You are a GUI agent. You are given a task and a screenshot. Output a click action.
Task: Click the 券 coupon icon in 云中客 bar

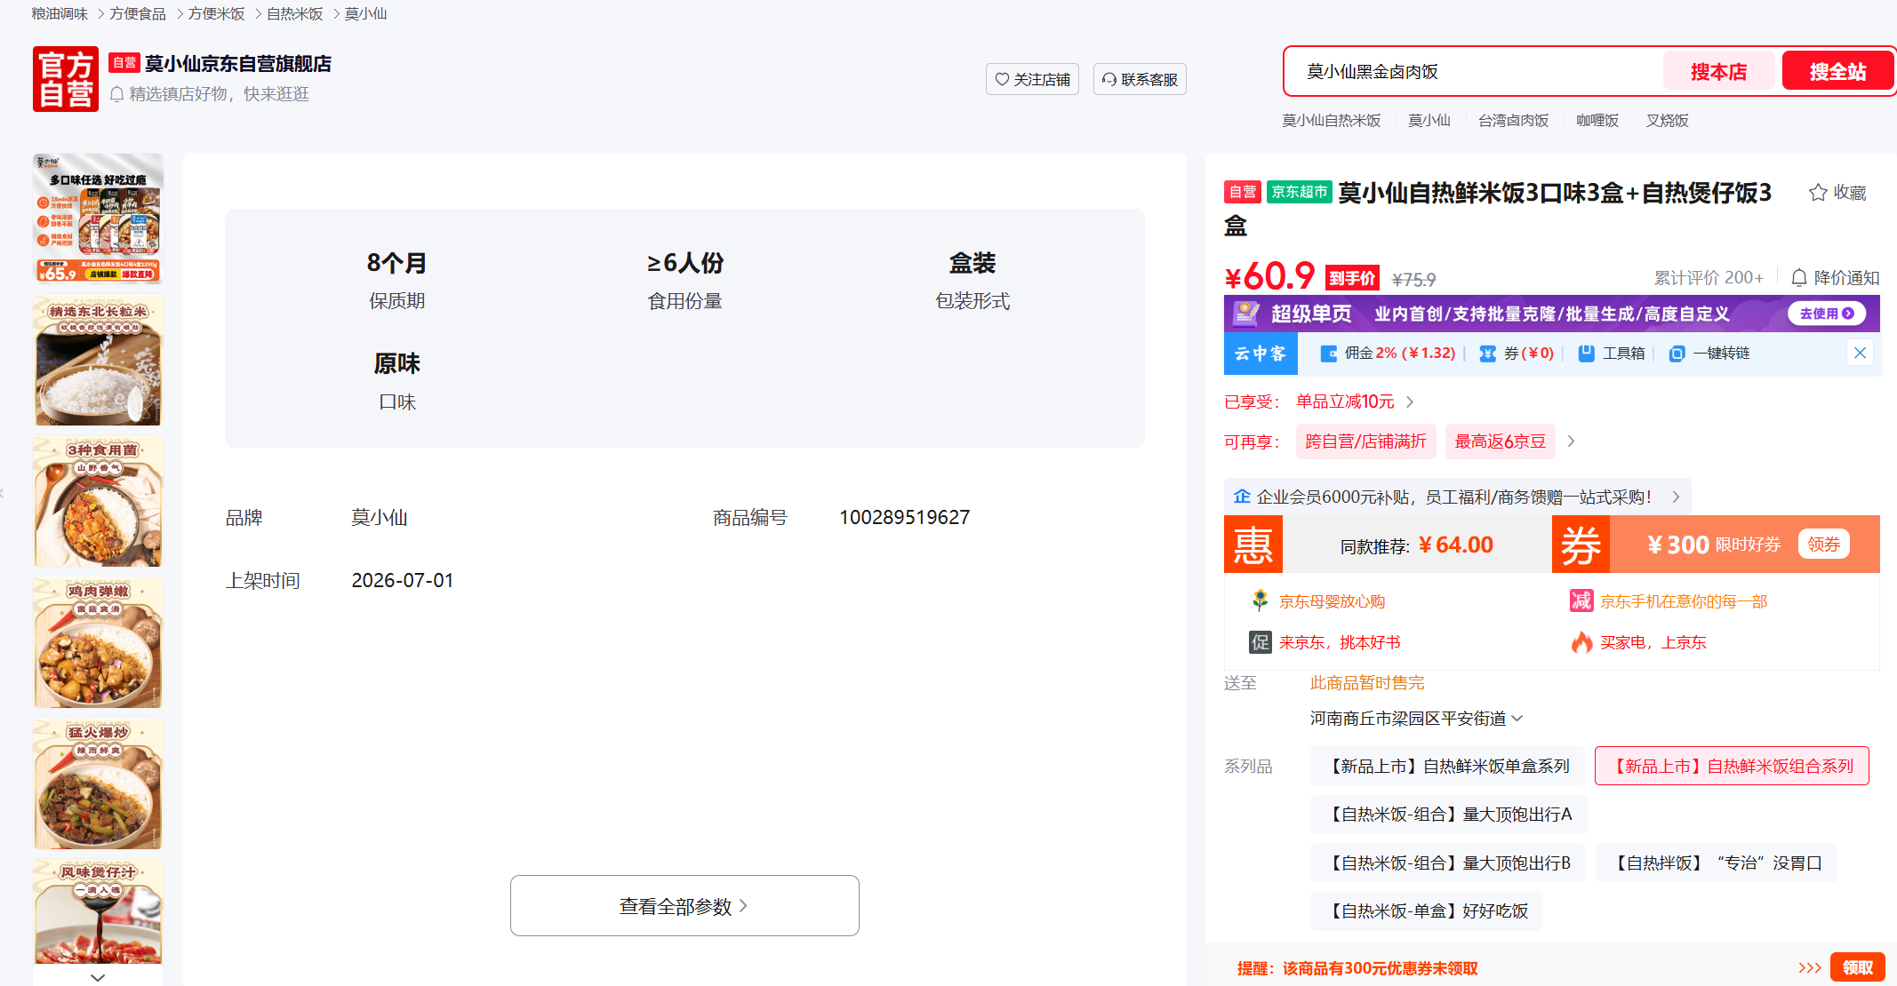tap(1487, 354)
